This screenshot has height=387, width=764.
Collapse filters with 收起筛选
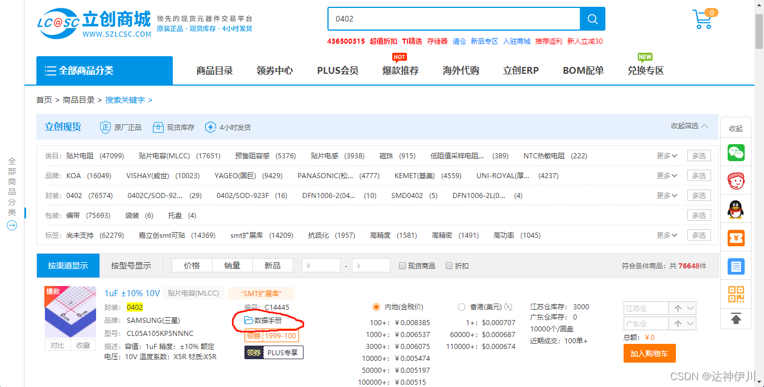click(689, 126)
